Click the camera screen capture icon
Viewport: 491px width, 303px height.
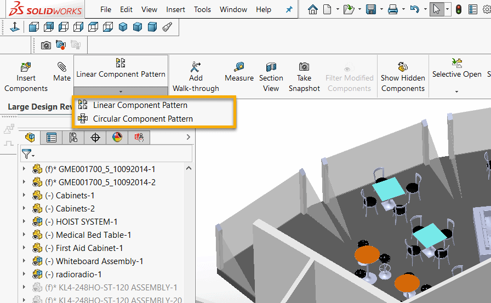[46, 45]
